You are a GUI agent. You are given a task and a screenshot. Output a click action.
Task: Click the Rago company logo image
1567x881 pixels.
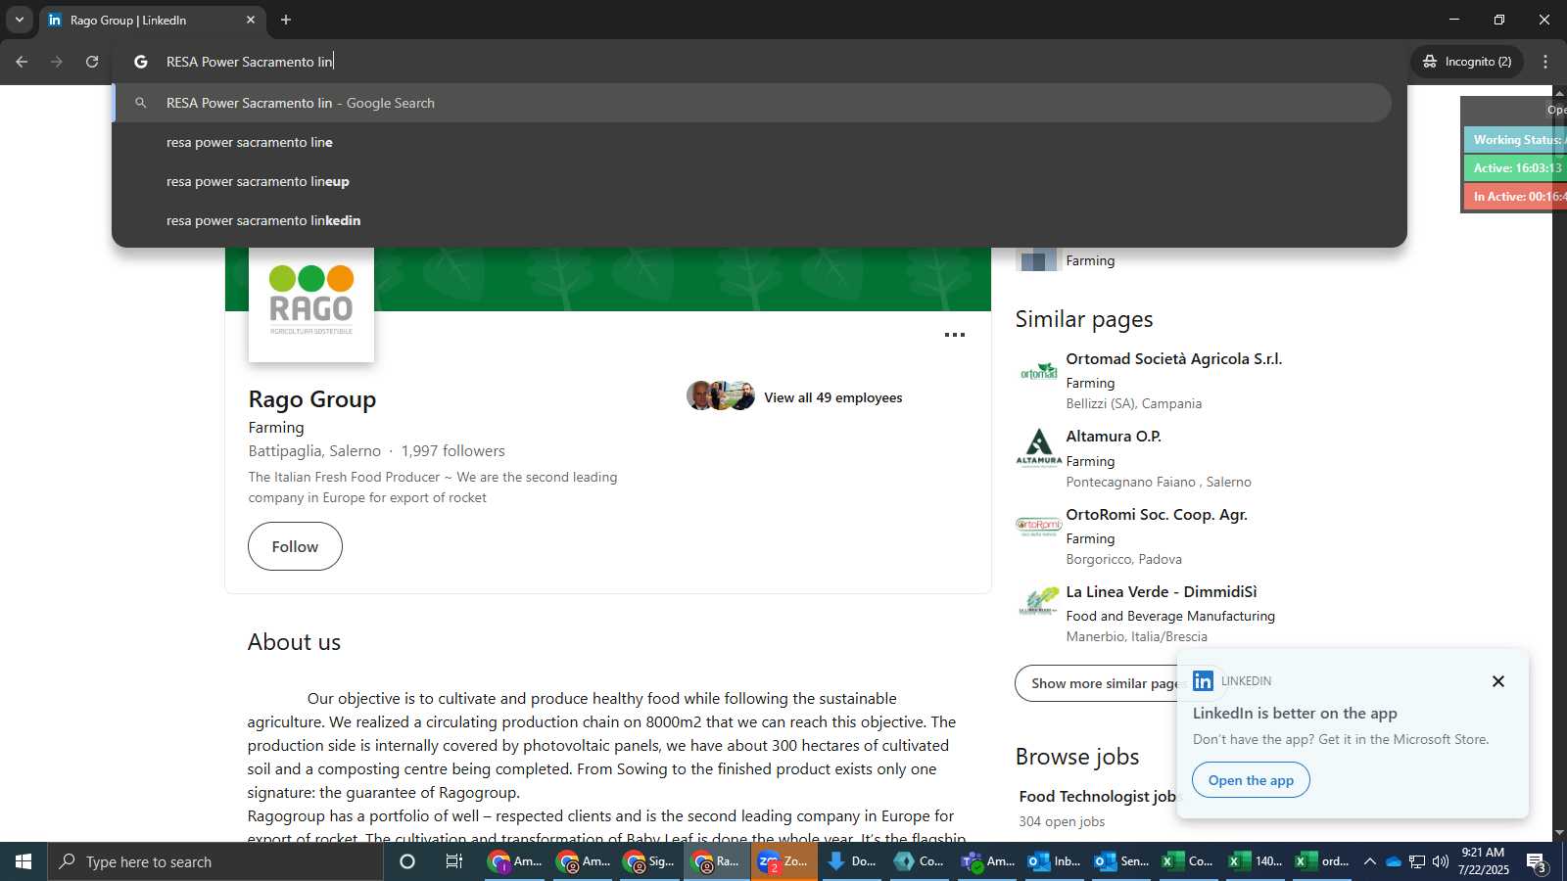[x=311, y=303]
